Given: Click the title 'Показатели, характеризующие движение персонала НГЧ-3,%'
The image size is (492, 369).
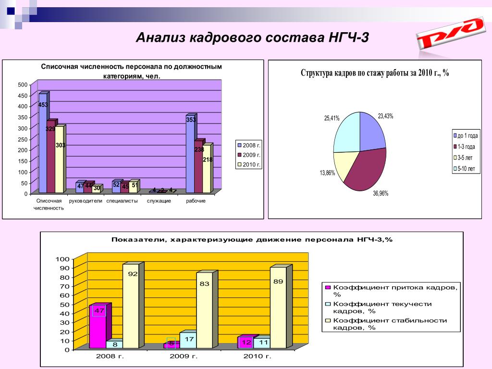Looking at the screenshot, I should 252,240.
